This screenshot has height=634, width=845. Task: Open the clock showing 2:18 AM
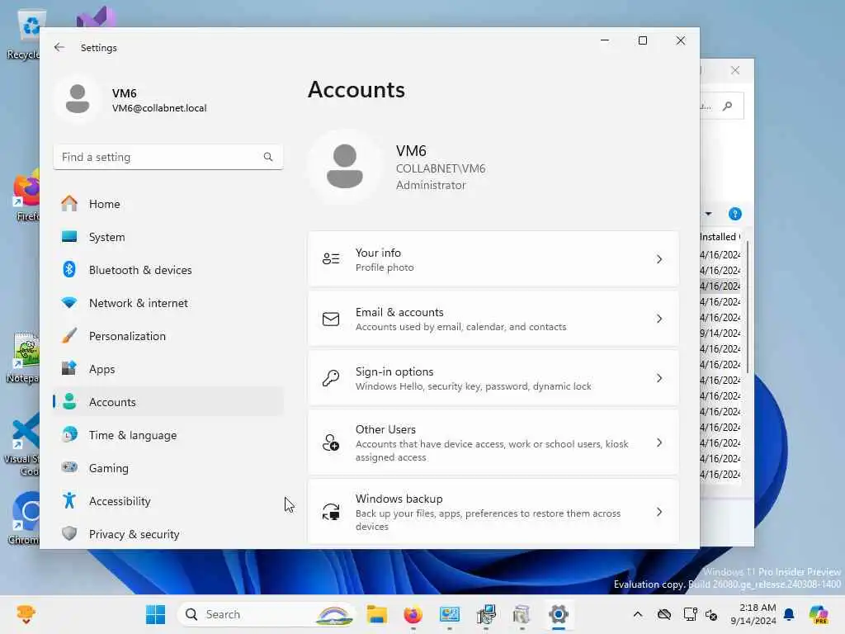click(753, 614)
